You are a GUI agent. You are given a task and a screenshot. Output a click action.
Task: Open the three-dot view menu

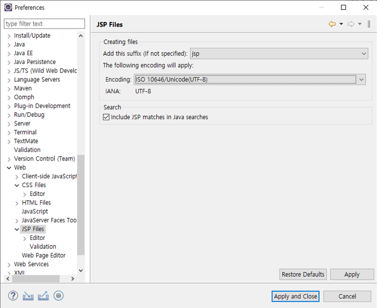(369, 24)
